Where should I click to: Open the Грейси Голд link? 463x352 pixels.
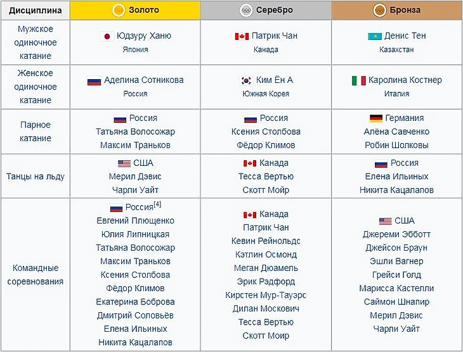tap(396, 275)
